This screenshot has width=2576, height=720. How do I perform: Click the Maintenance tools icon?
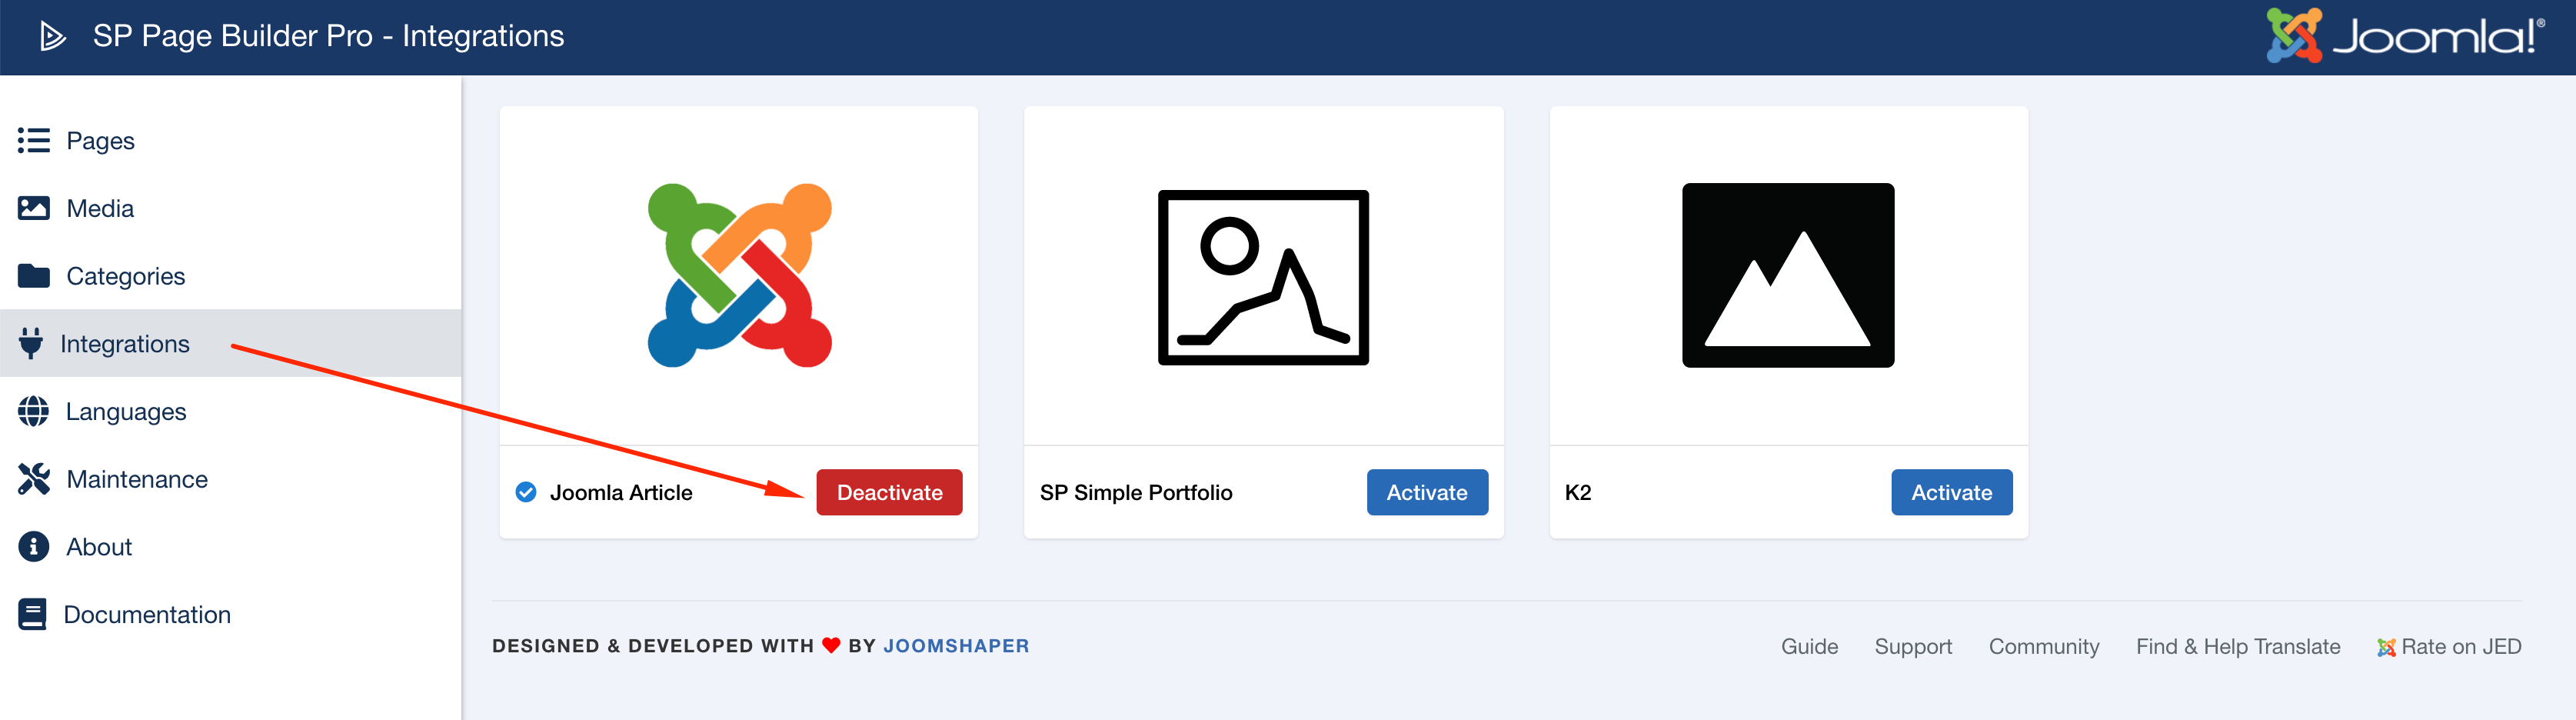click(33, 479)
